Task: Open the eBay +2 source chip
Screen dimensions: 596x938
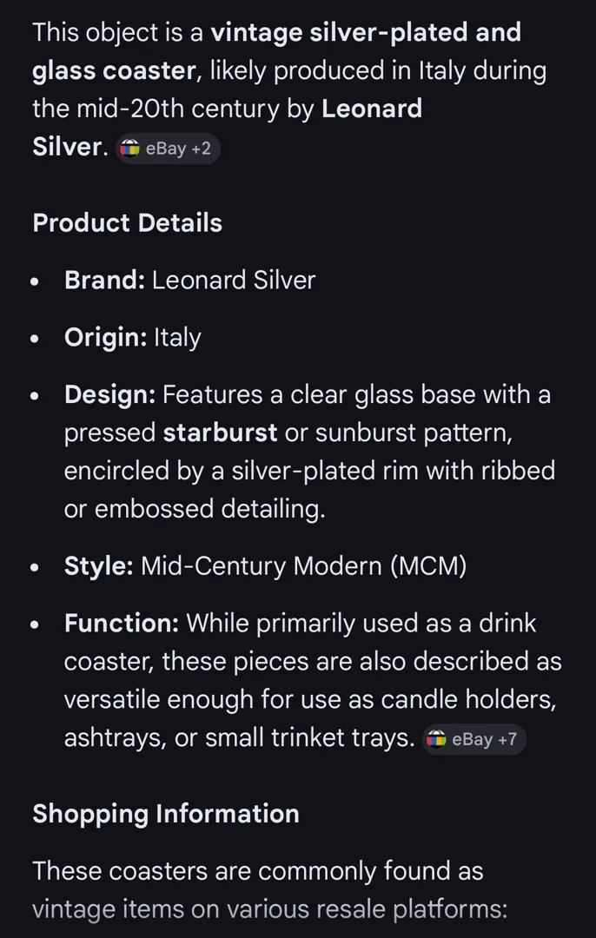Action: pyautogui.click(x=168, y=149)
